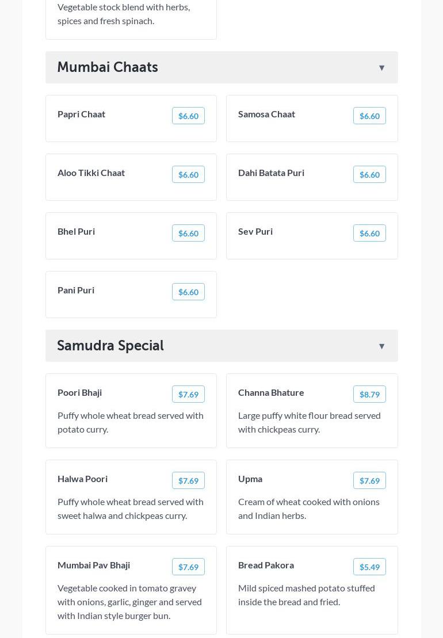Click the Dahi Batata Puri price
This screenshot has height=638, width=443.
click(x=369, y=175)
